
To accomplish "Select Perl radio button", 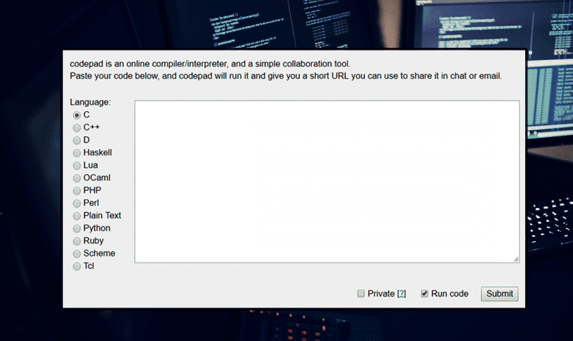I will point(76,203).
